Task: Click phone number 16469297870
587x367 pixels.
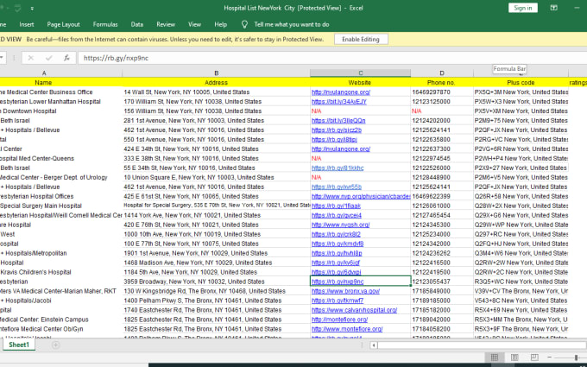Action: pyautogui.click(x=442, y=92)
